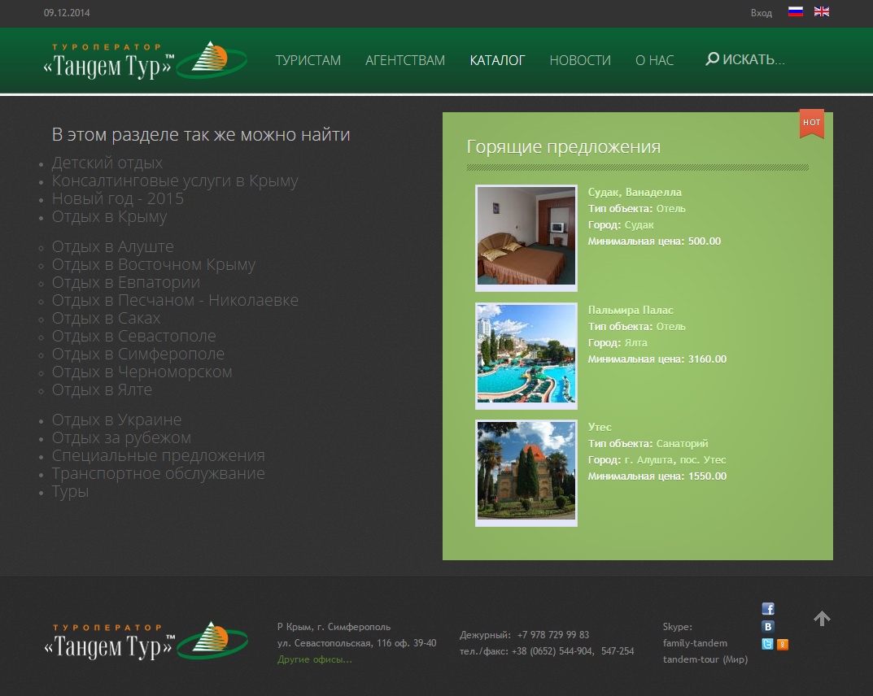This screenshot has width=873, height=696.
Task: Open the VKontakte social icon
Action: [767, 627]
